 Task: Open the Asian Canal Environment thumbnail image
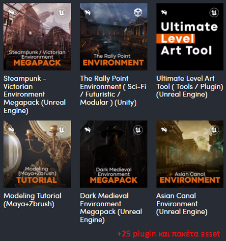(190, 154)
